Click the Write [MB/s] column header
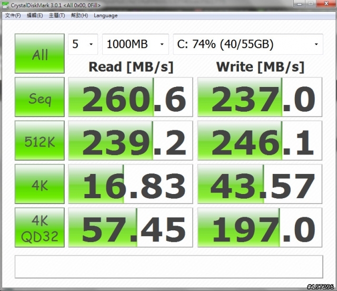337x291 pixels. (260, 67)
